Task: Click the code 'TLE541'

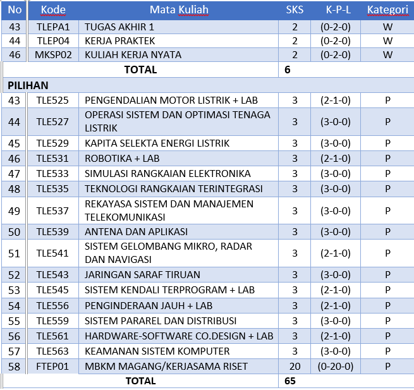Action: click(x=52, y=253)
